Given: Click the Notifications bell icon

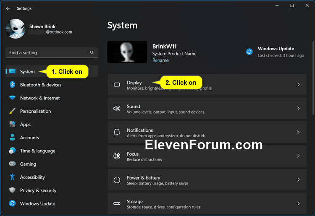Looking at the screenshot, I should click(117, 132).
